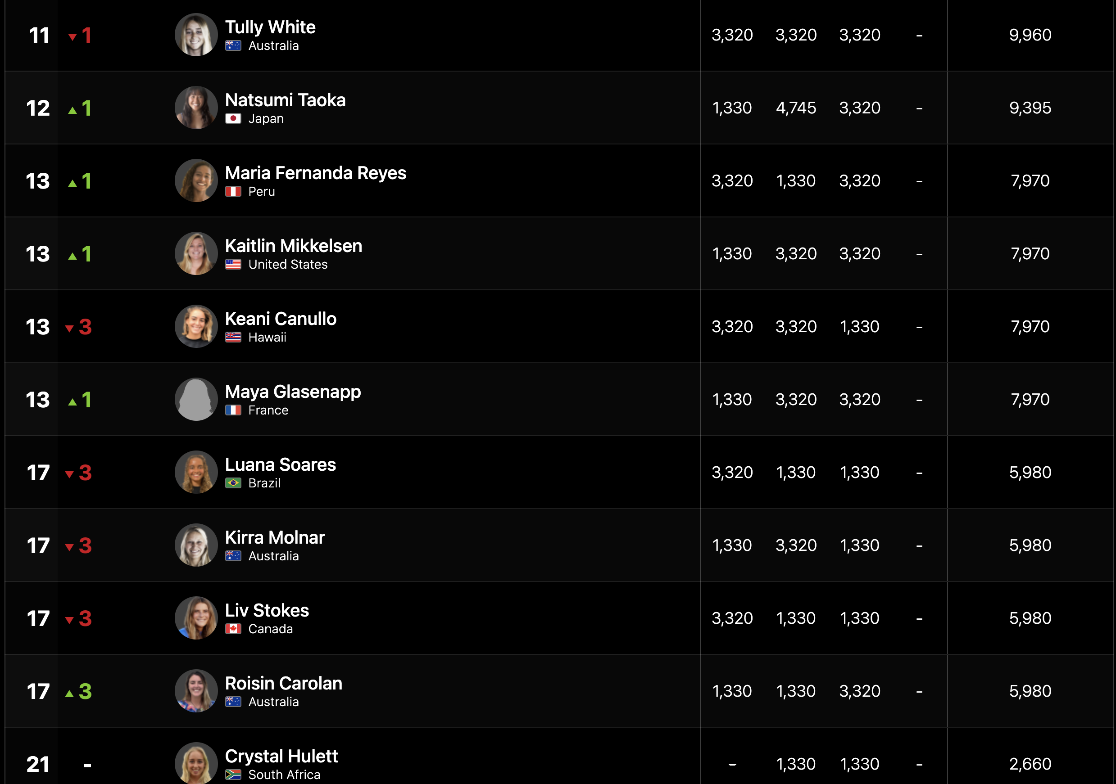
Task: Click the United States flag icon
Action: point(233,264)
